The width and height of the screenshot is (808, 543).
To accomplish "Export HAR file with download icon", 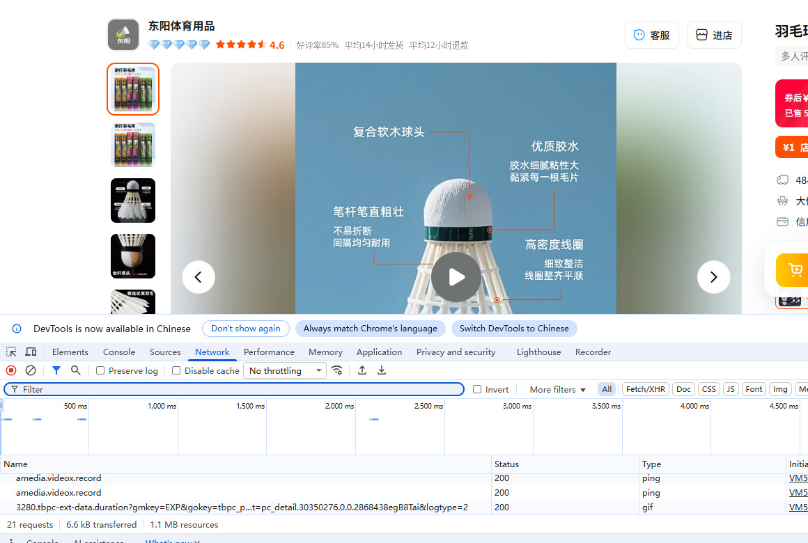I will point(382,371).
